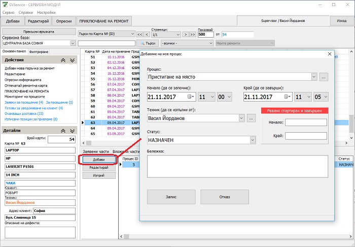The height and width of the screenshot is (247, 355).
Task: Click the Опресни toolbar button
Action: [64, 21]
